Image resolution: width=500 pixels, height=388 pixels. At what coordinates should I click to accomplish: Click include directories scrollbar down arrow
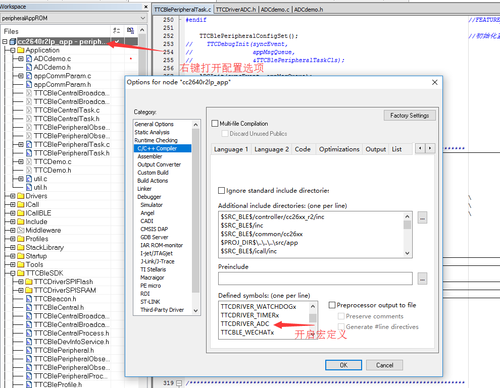(x=407, y=253)
